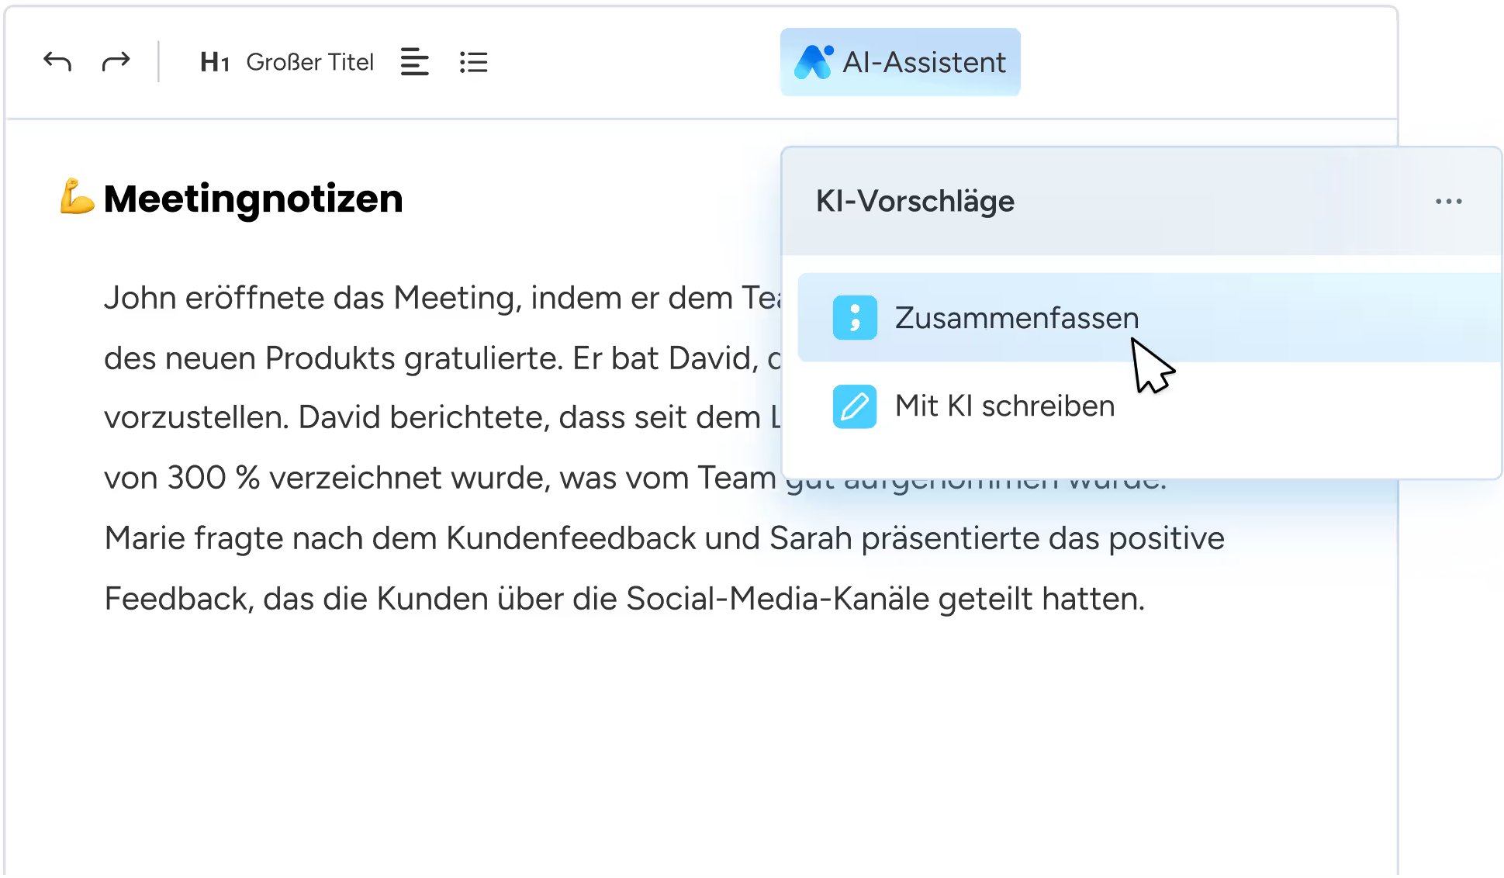Screen dimensions: 1504x878
Task: Open the Großer Titel heading style dropdown
Action: tap(309, 62)
